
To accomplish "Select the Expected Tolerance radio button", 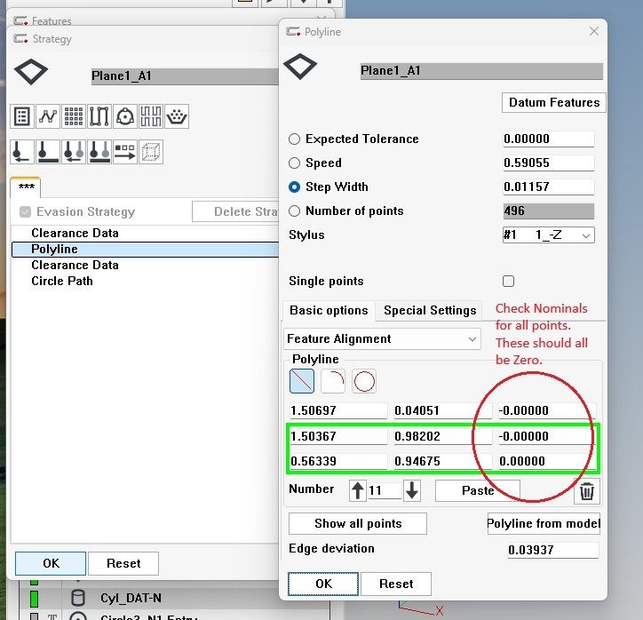I will (295, 139).
